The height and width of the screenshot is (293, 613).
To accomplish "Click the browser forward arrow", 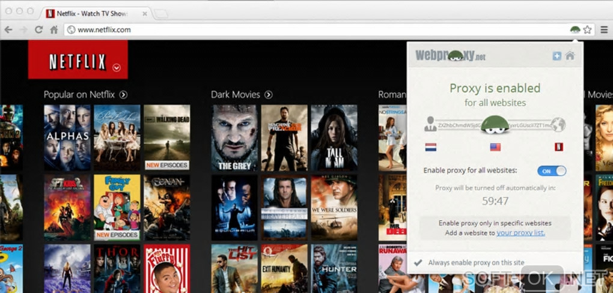I will coord(23,29).
